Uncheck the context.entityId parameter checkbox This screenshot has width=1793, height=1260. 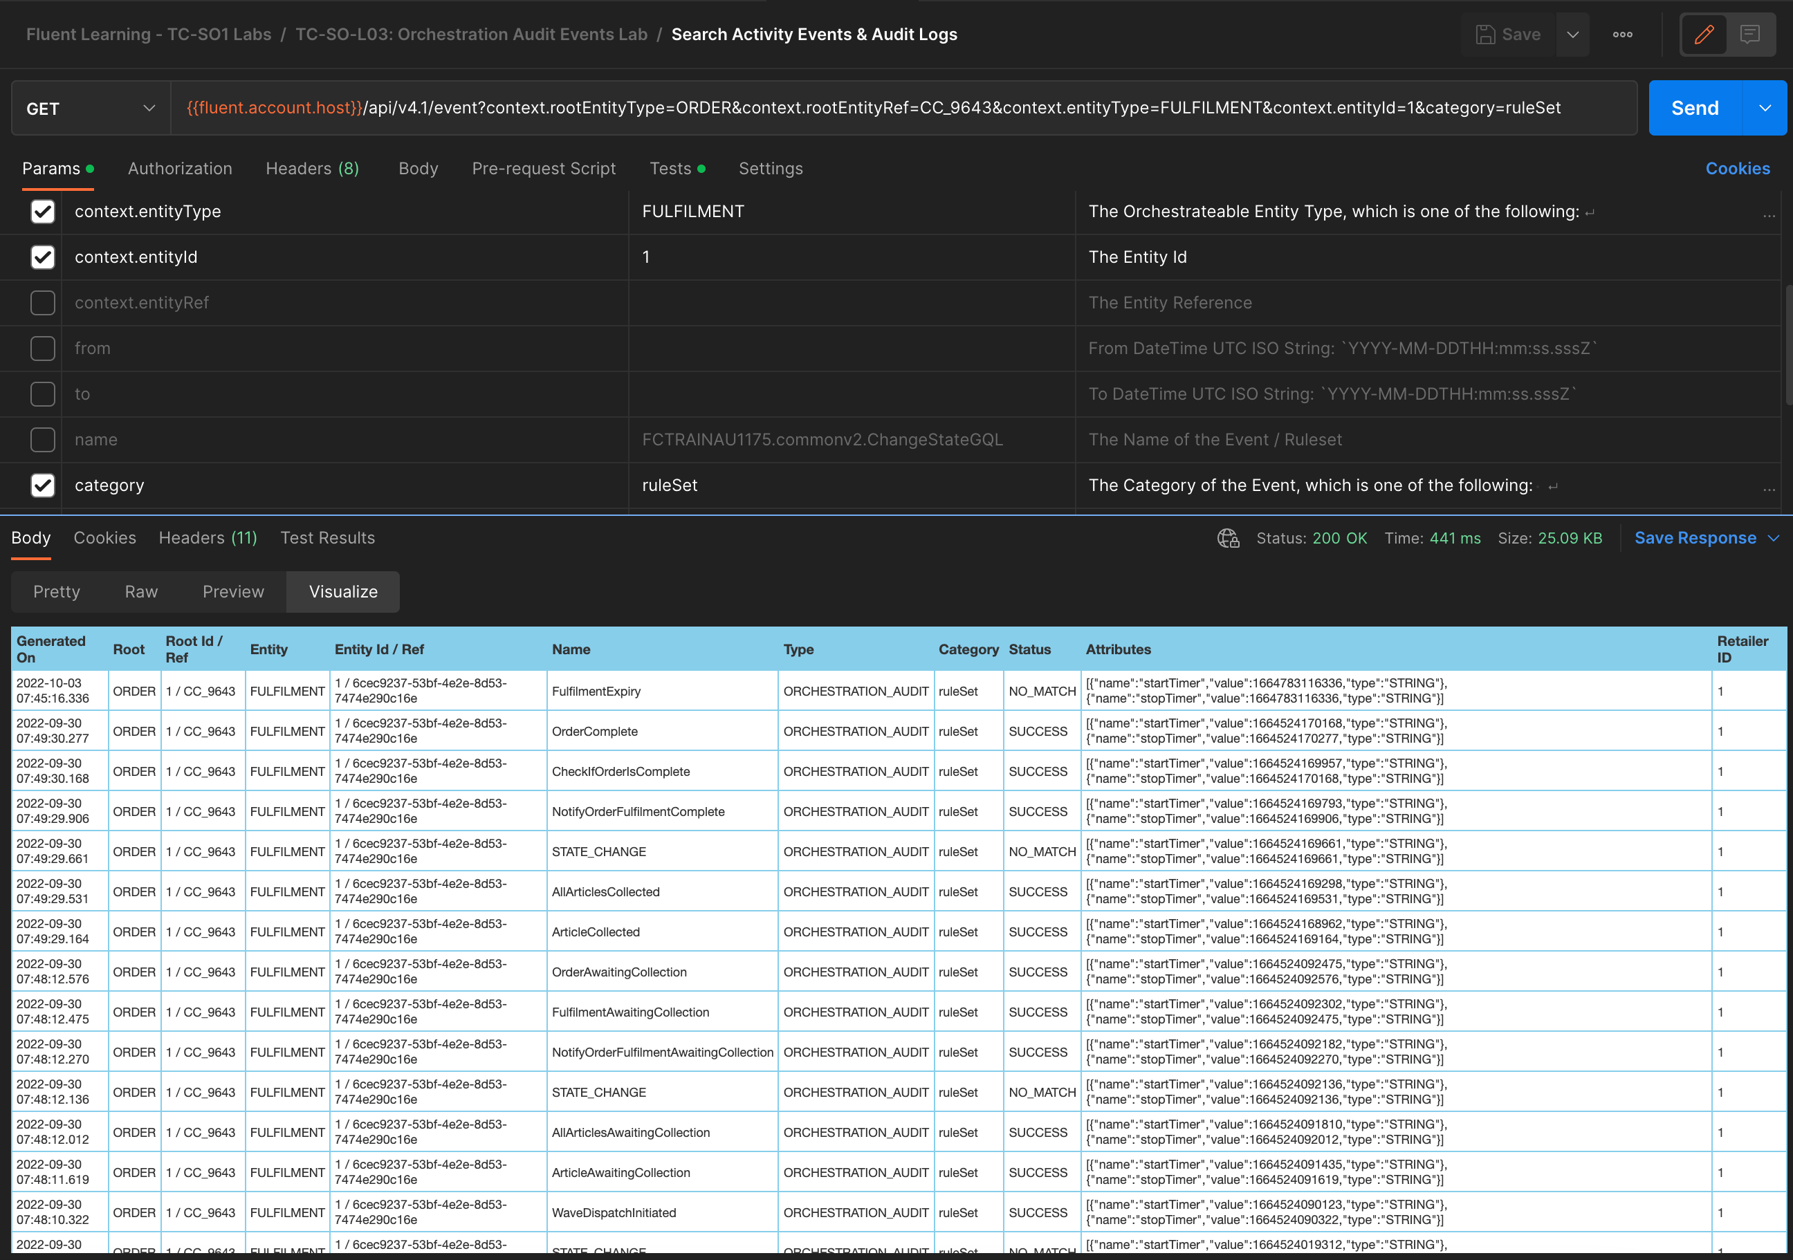pos(43,257)
